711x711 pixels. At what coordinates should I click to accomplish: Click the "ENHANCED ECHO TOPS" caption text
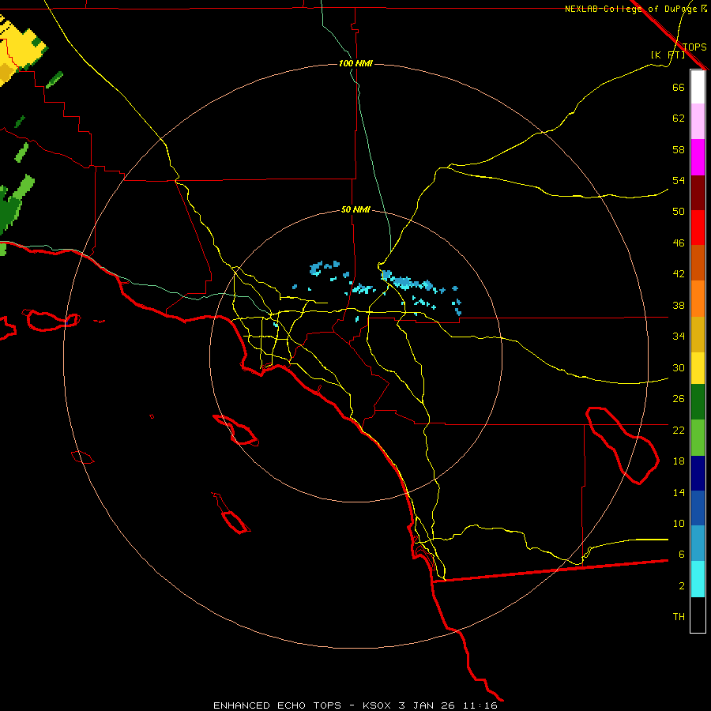coord(277,705)
